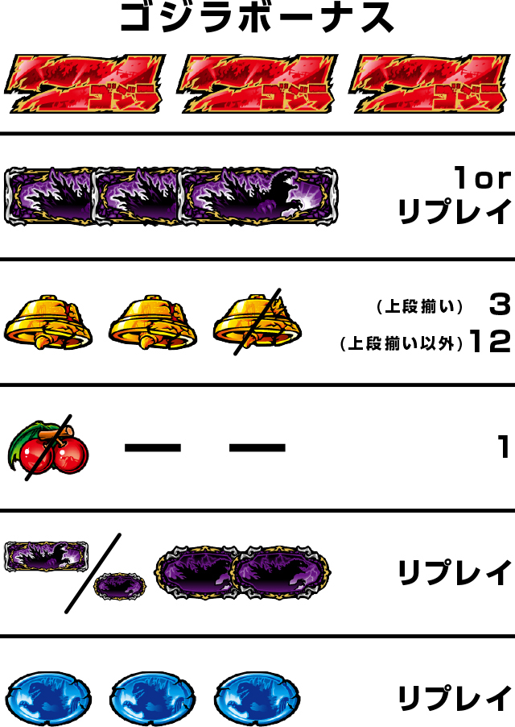Click the third red Godzilla 7 symbol
Screen dimensions: 515x727
[429, 84]
